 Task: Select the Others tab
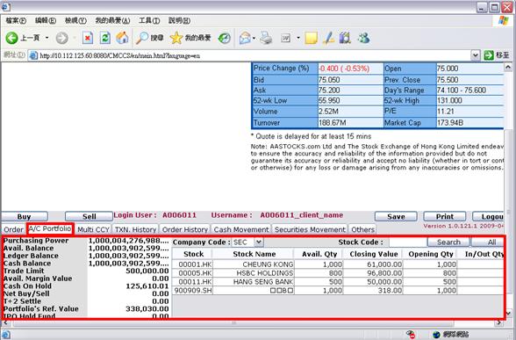tap(362, 229)
